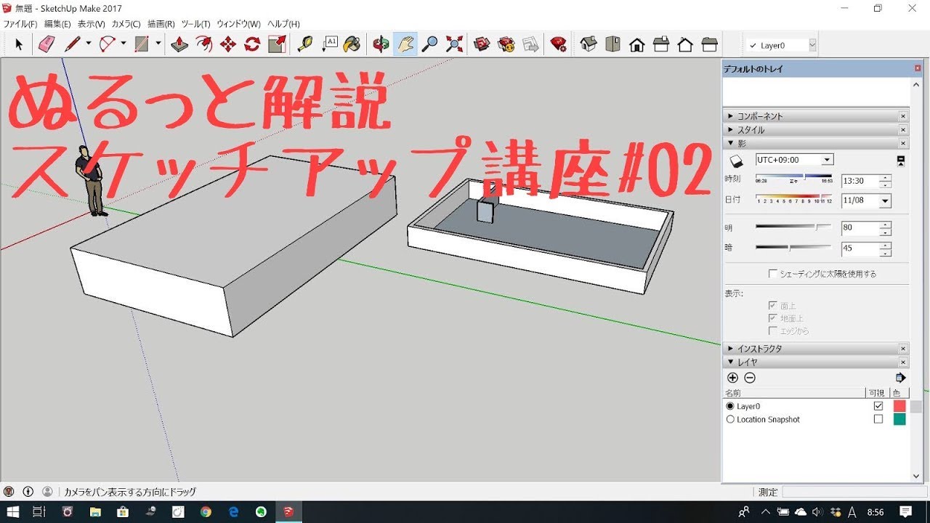Click the measurement 測定 input box
This screenshot has width=930, height=523.
pos(854,492)
